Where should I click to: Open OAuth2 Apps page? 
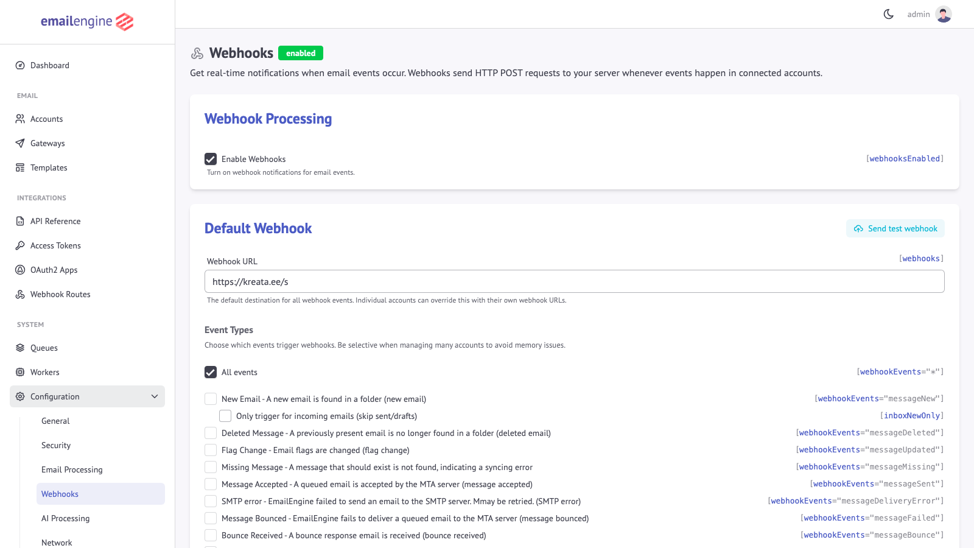[87, 270]
